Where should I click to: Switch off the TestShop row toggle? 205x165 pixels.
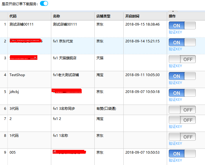coord(182,76)
